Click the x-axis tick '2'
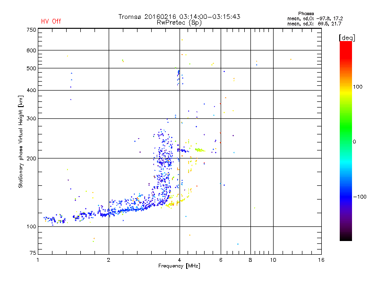378x283 pixels. (x=109, y=260)
